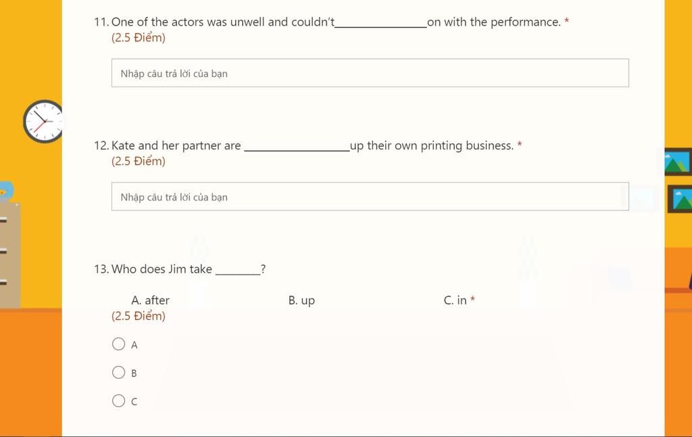
Task: Click the blue fishbowl on the cabinet
Action: coord(6,191)
